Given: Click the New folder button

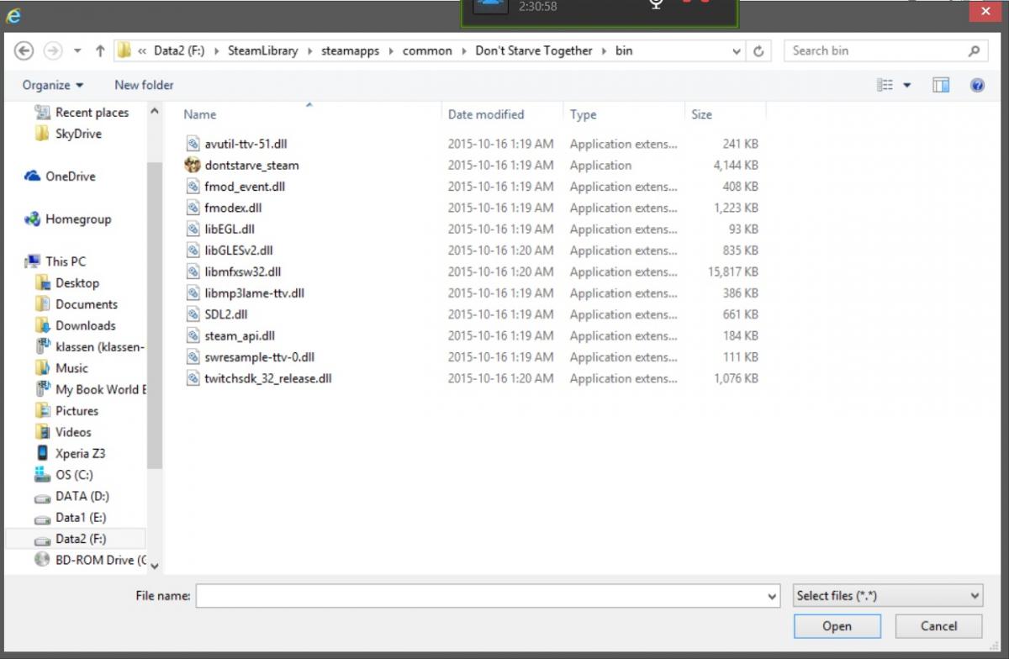Looking at the screenshot, I should point(144,85).
